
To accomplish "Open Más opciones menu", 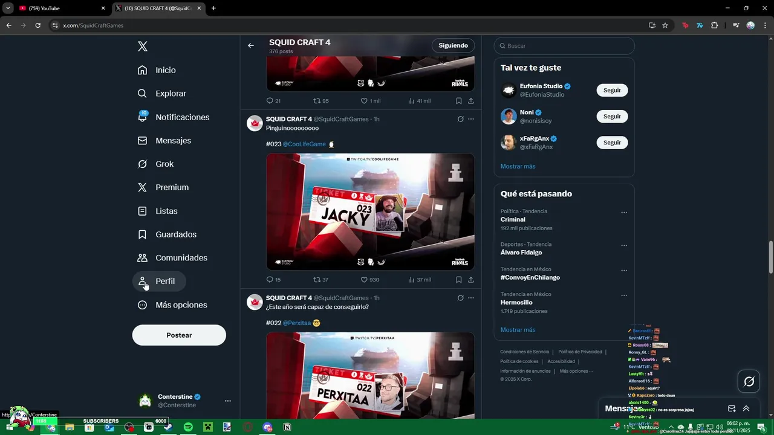I will (172, 305).
